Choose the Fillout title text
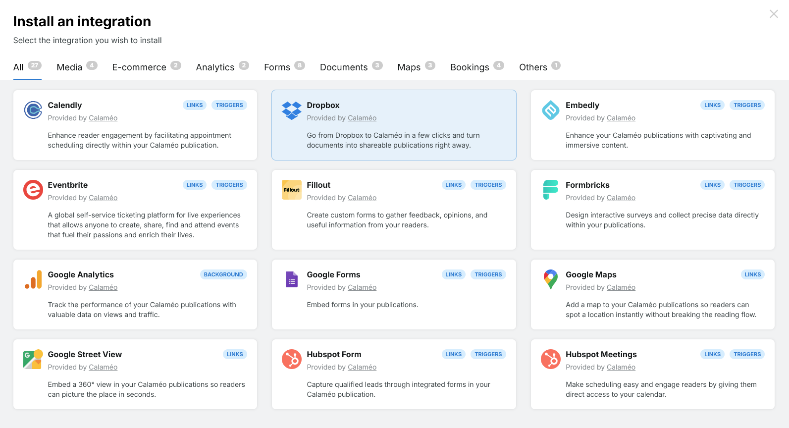The width and height of the screenshot is (789, 428). pos(318,185)
